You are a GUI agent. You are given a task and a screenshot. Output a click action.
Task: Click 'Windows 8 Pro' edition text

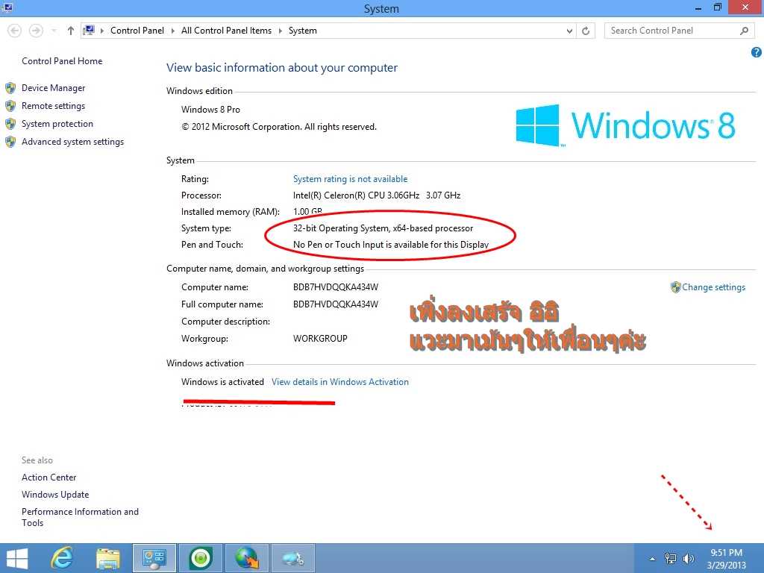[x=210, y=110]
